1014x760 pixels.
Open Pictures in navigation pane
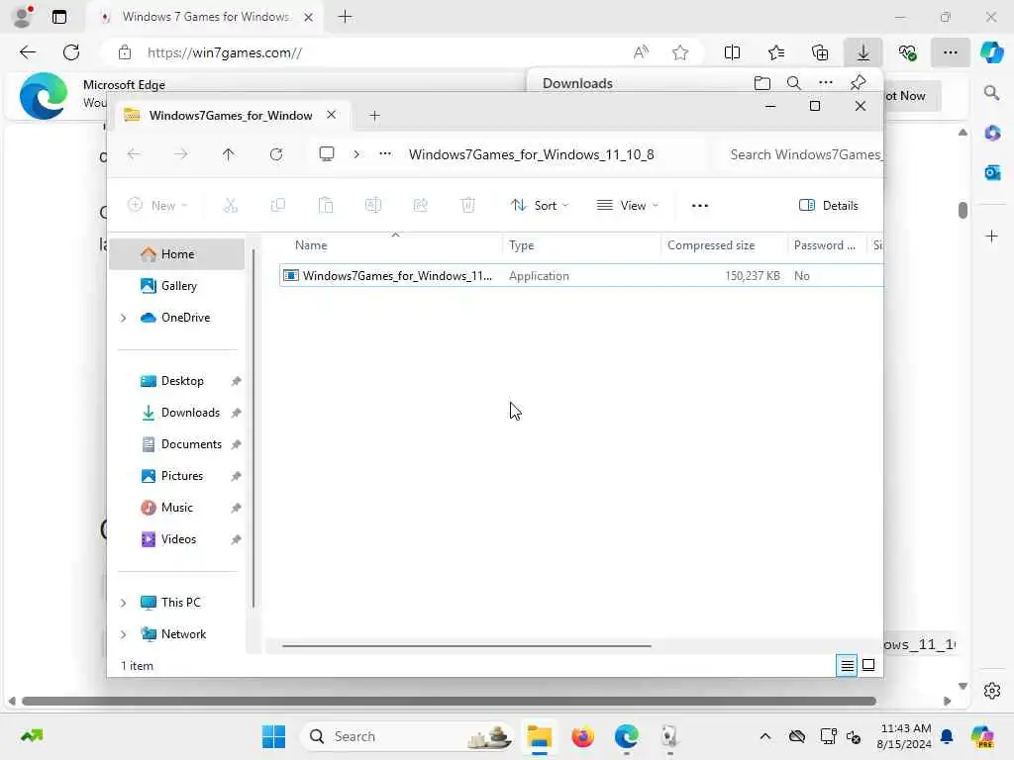click(x=176, y=476)
